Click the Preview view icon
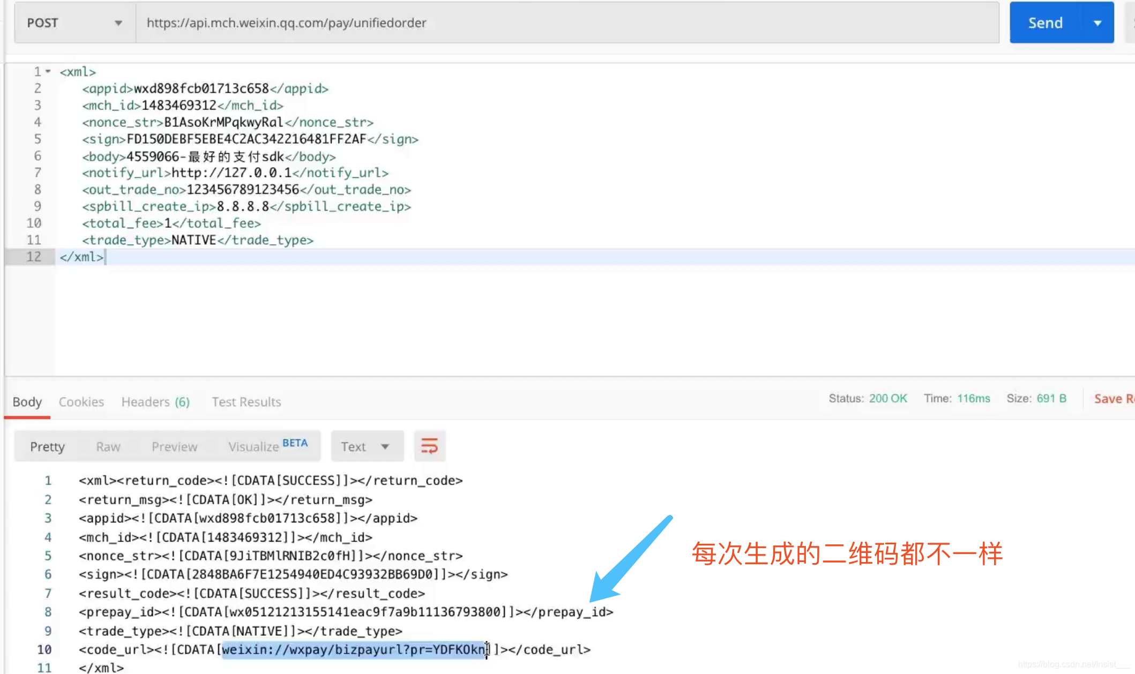 tap(174, 447)
